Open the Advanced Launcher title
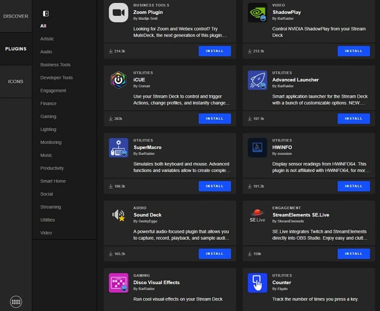The image size is (380, 311). tap(295, 80)
